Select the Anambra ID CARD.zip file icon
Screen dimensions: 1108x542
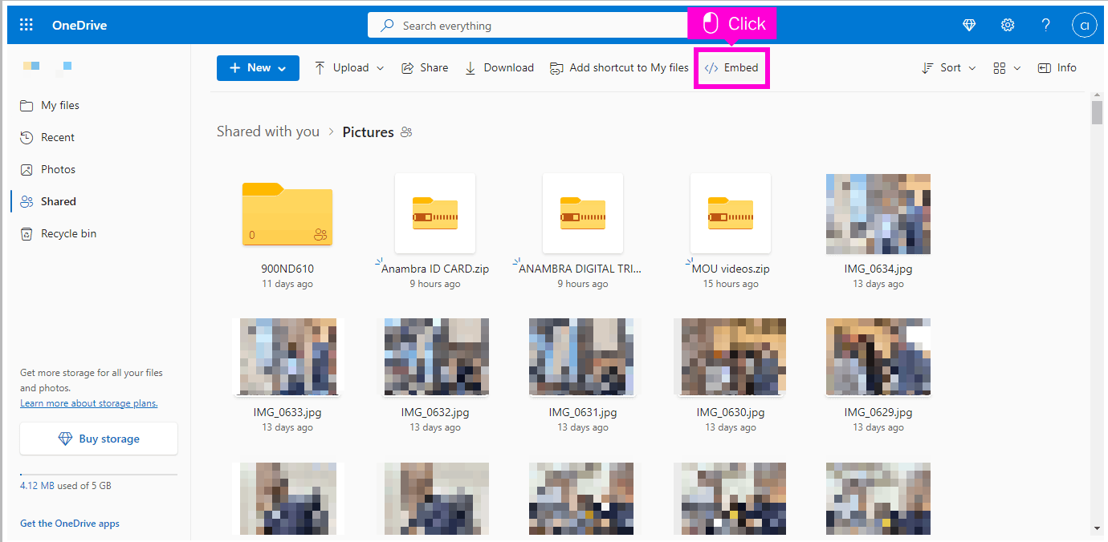pos(435,213)
